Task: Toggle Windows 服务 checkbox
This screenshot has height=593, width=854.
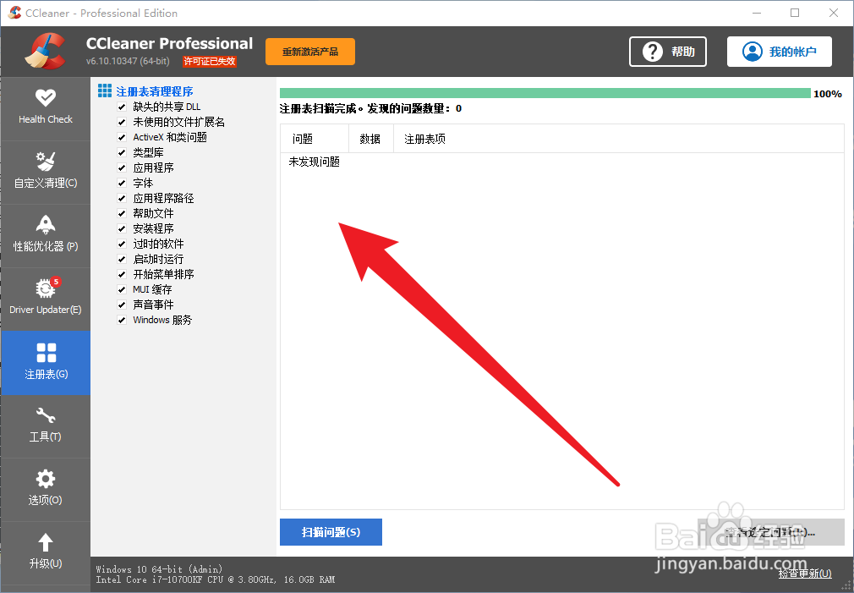Action: tap(122, 320)
